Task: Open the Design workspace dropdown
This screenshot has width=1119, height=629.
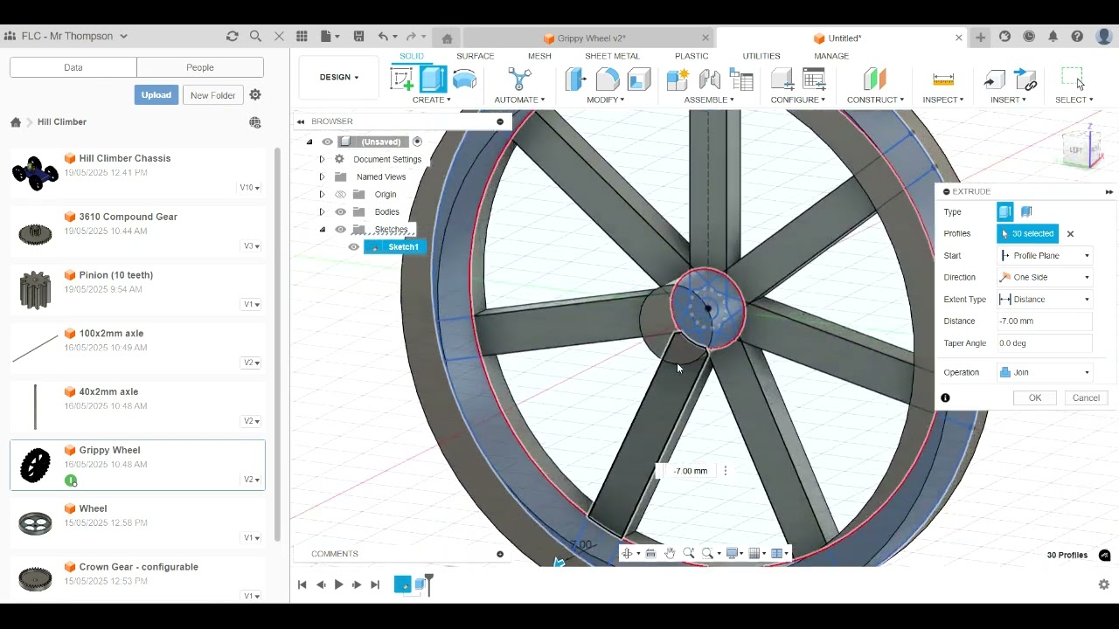Action: (x=338, y=77)
